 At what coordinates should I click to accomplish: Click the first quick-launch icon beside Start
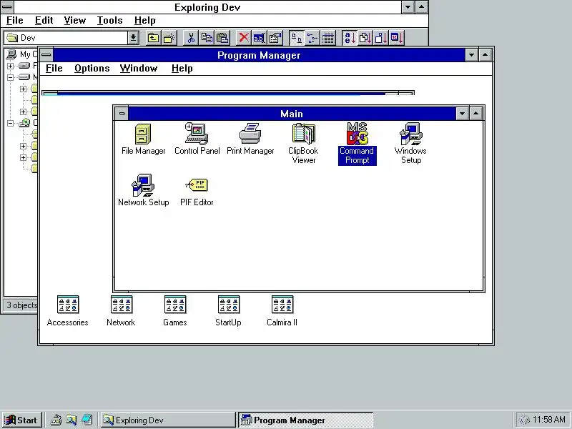click(56, 420)
